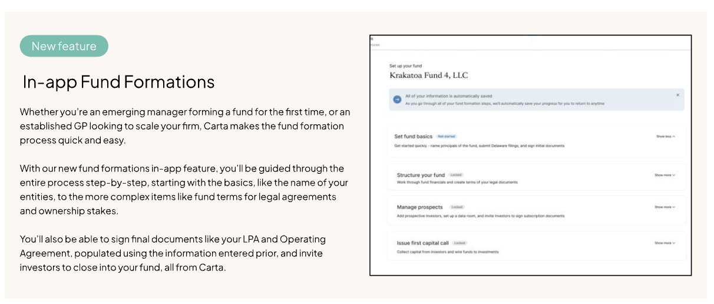Select the Manage prospects step title
714x304 pixels.
[419, 207]
